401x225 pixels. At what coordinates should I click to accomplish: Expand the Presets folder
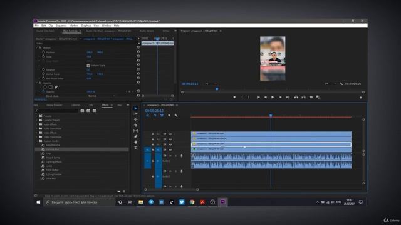tap(37, 116)
